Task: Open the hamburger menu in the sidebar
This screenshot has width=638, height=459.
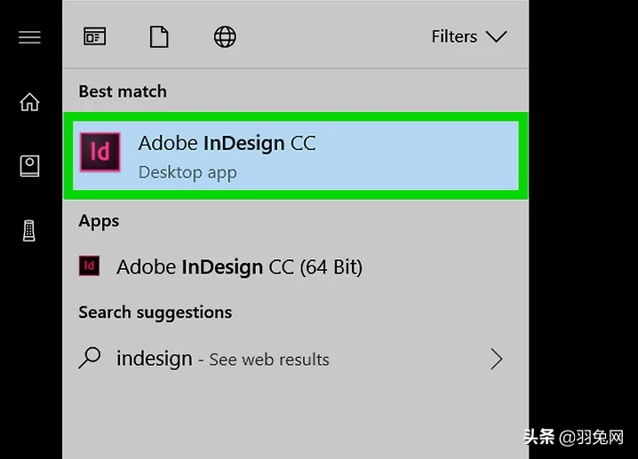Action: point(29,37)
